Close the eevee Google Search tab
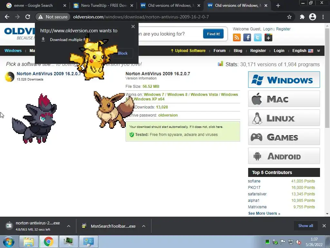 [x=64, y=5]
